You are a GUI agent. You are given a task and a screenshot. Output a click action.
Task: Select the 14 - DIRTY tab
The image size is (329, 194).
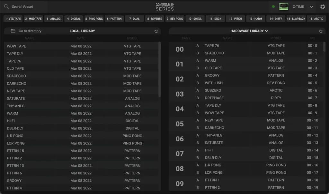click(x=276, y=19)
